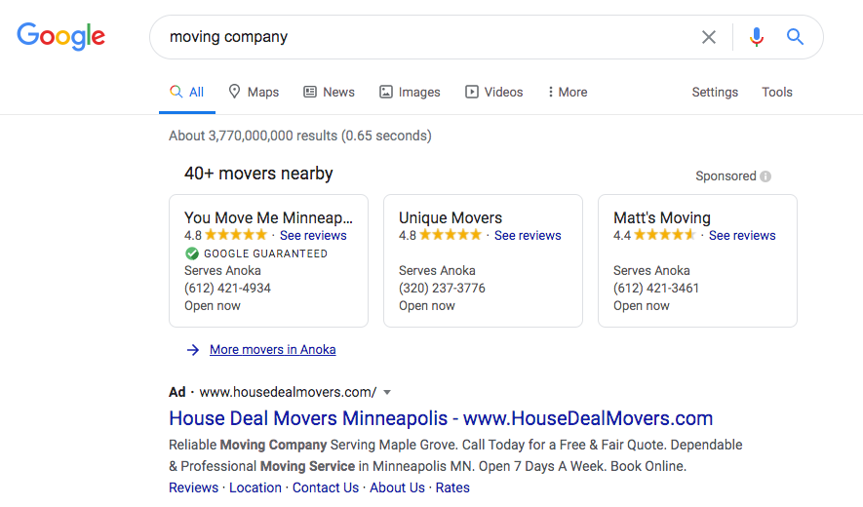
Task: Click the star rating of Unique Movers
Action: [451, 235]
